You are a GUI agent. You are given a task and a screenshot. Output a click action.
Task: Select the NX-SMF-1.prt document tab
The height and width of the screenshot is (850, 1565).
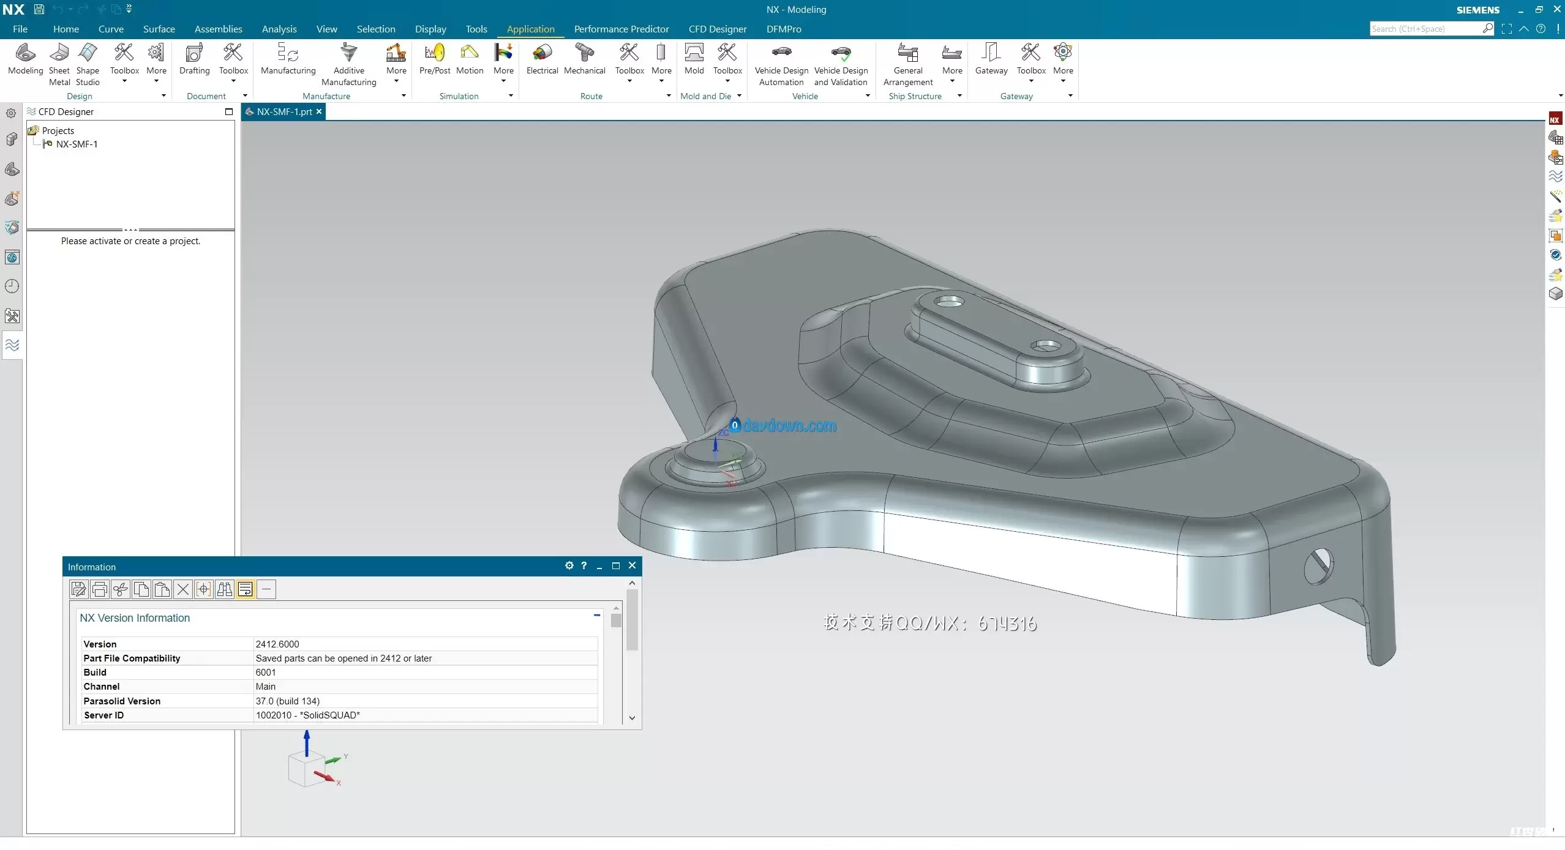tap(284, 111)
